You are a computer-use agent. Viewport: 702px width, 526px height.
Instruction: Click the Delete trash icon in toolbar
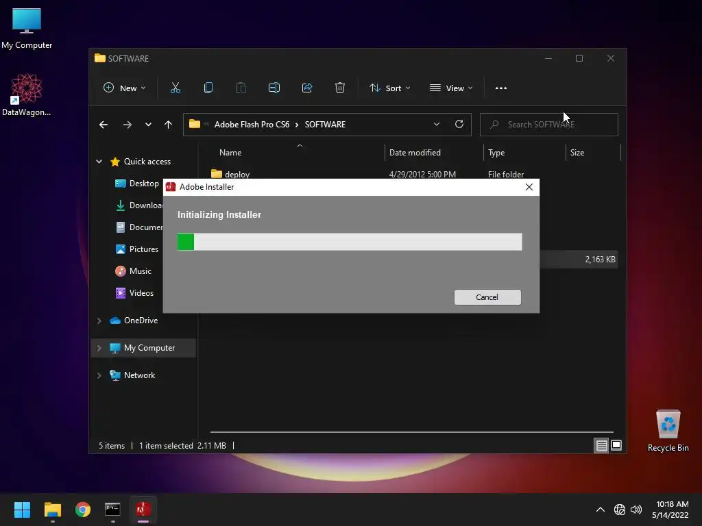(340, 88)
